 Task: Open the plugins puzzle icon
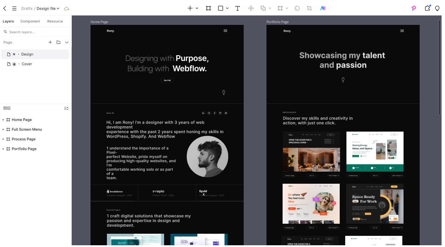[427, 8]
